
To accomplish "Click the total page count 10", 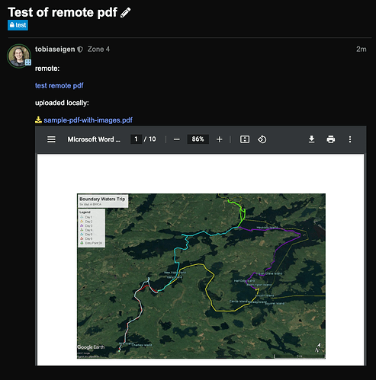I will click(x=153, y=139).
